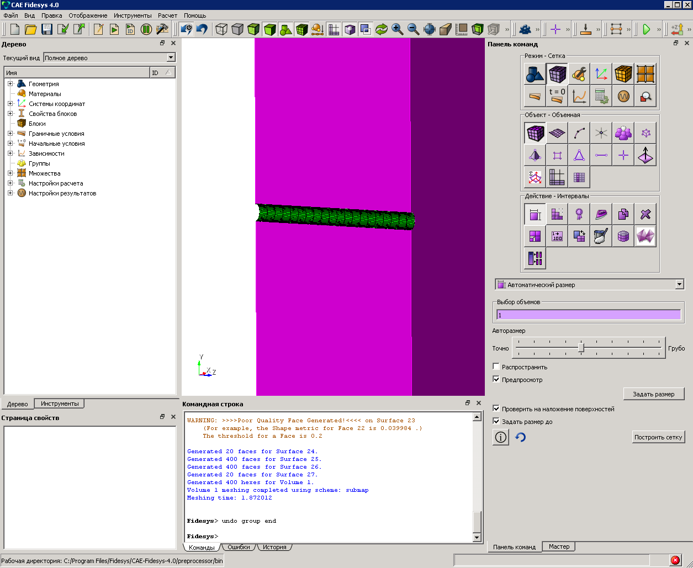Click the green Refresh arrows toolbar icon
The height and width of the screenshot is (568, 693).
click(x=381, y=29)
